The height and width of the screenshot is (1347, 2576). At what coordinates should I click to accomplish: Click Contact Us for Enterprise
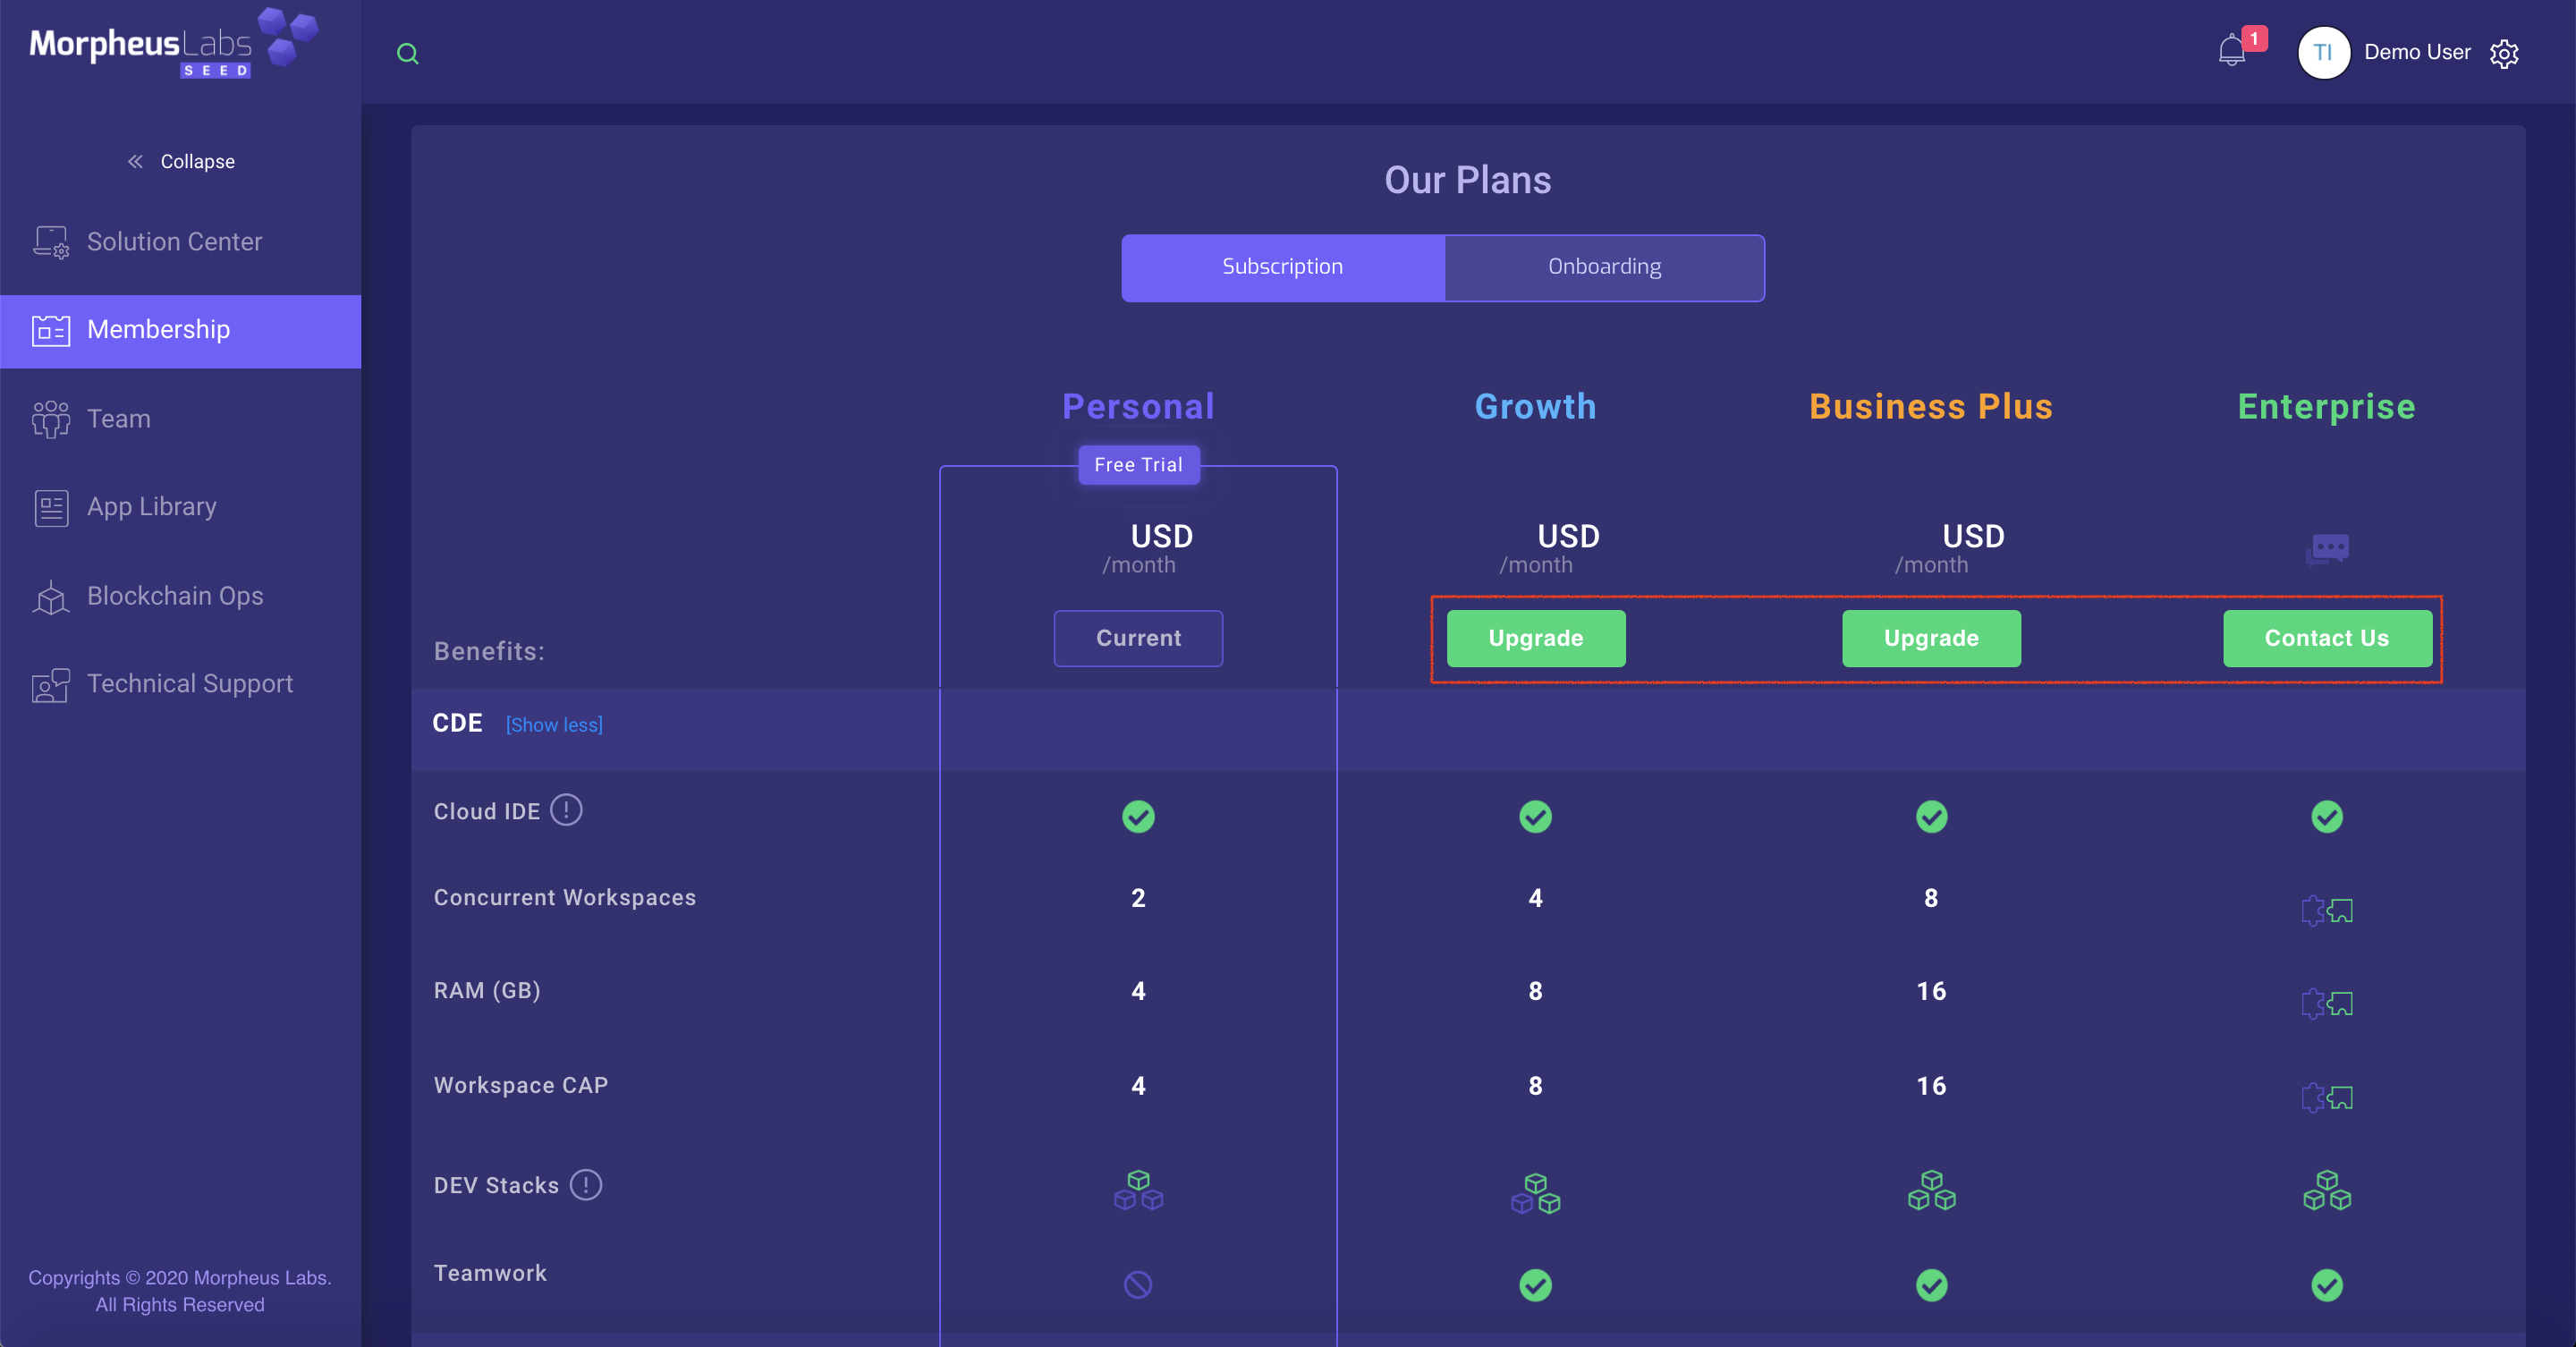pyautogui.click(x=2326, y=638)
